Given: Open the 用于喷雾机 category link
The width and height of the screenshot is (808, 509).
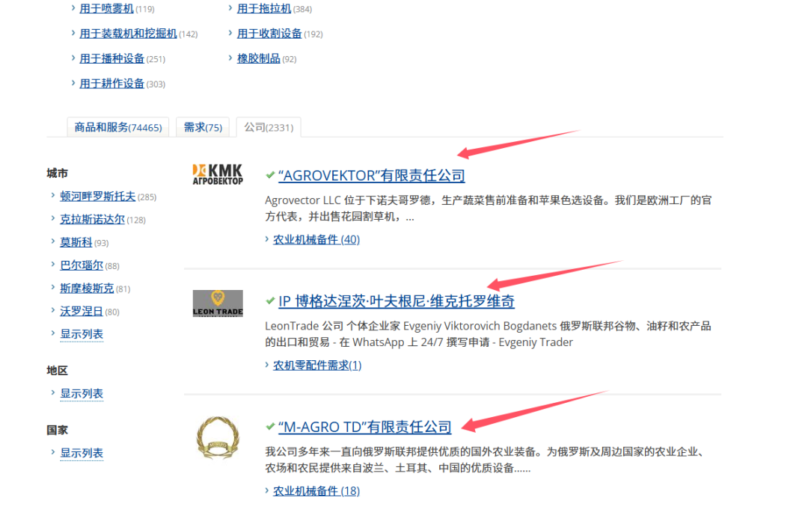Looking at the screenshot, I should pos(106,9).
